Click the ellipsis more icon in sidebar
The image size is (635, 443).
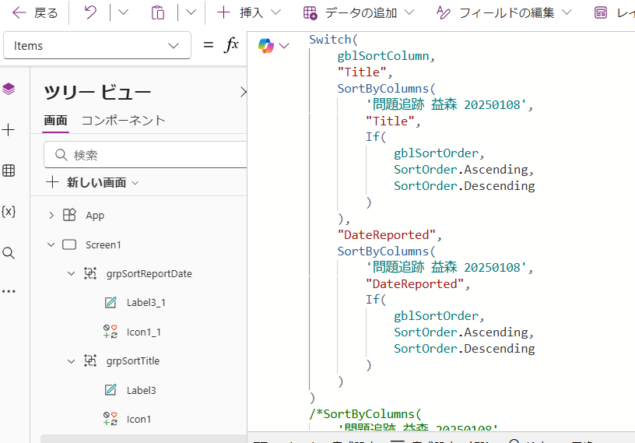(9, 291)
